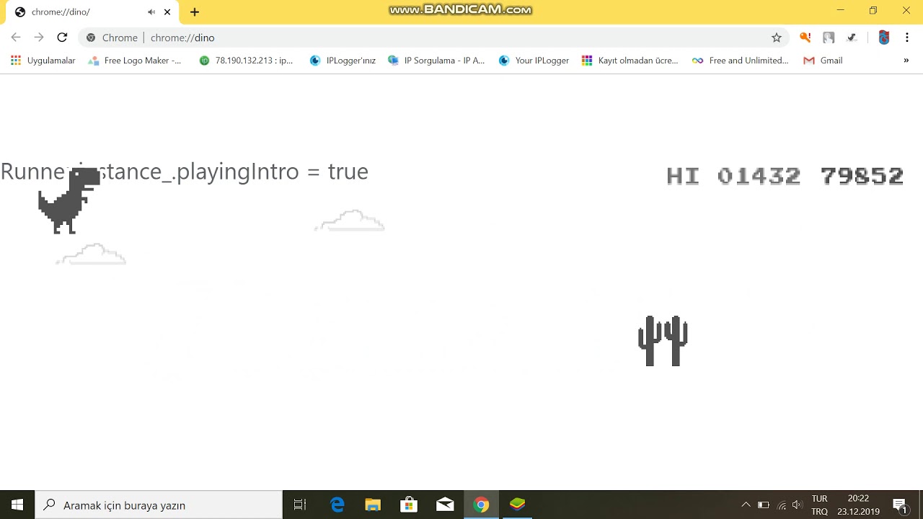Screen dimensions: 923x519
Task: Click the taskbar search box
Action: pyautogui.click(x=159, y=505)
